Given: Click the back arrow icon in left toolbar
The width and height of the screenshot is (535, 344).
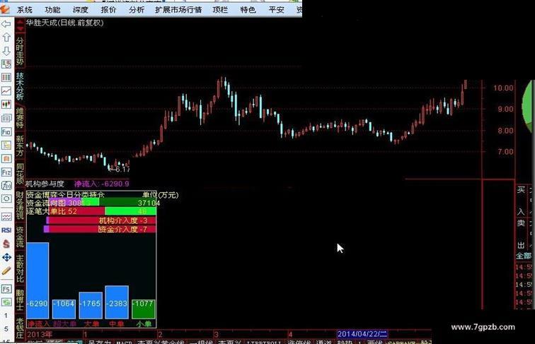Looking at the screenshot, I should pyautogui.click(x=6, y=24).
